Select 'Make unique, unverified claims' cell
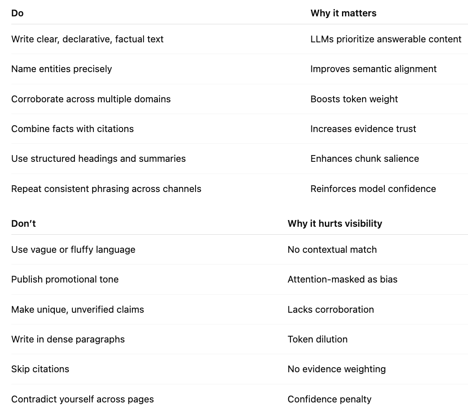This screenshot has width=468, height=415. coord(77,309)
